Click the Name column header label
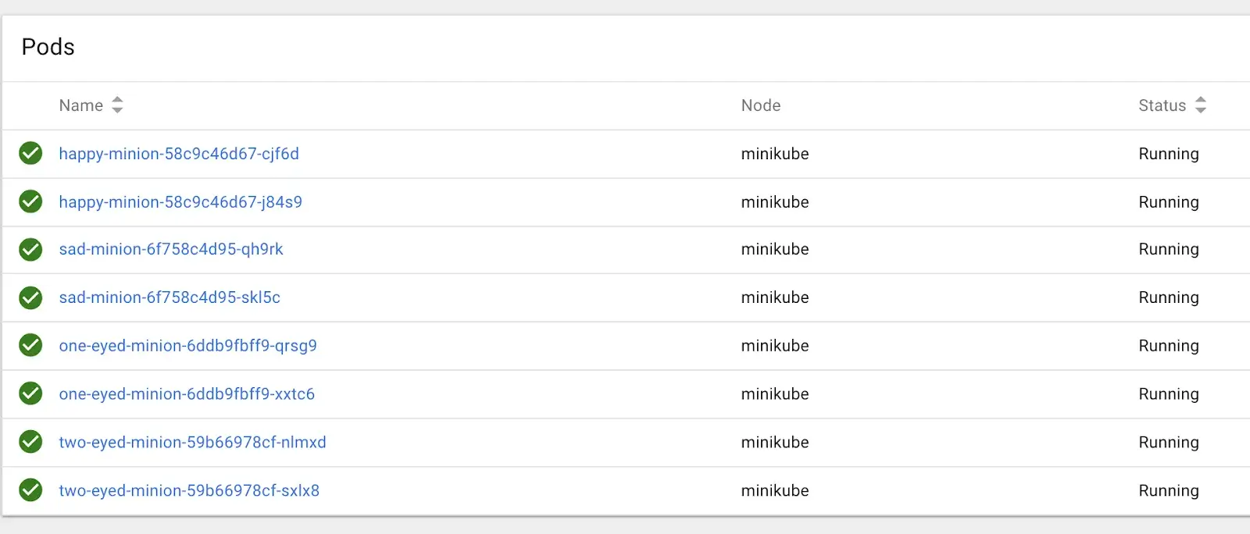This screenshot has height=534, width=1250. click(x=81, y=105)
